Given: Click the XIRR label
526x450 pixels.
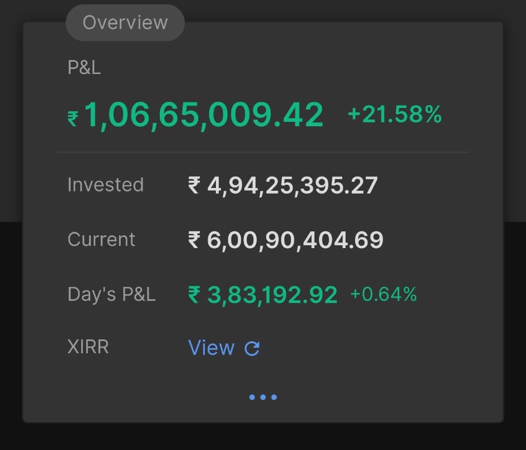Looking at the screenshot, I should (89, 347).
